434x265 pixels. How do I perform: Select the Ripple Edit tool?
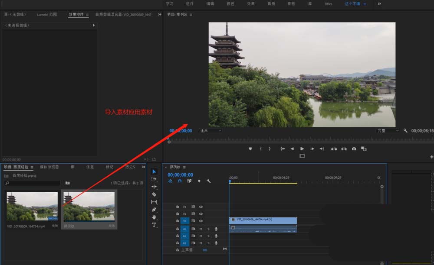pos(154,187)
